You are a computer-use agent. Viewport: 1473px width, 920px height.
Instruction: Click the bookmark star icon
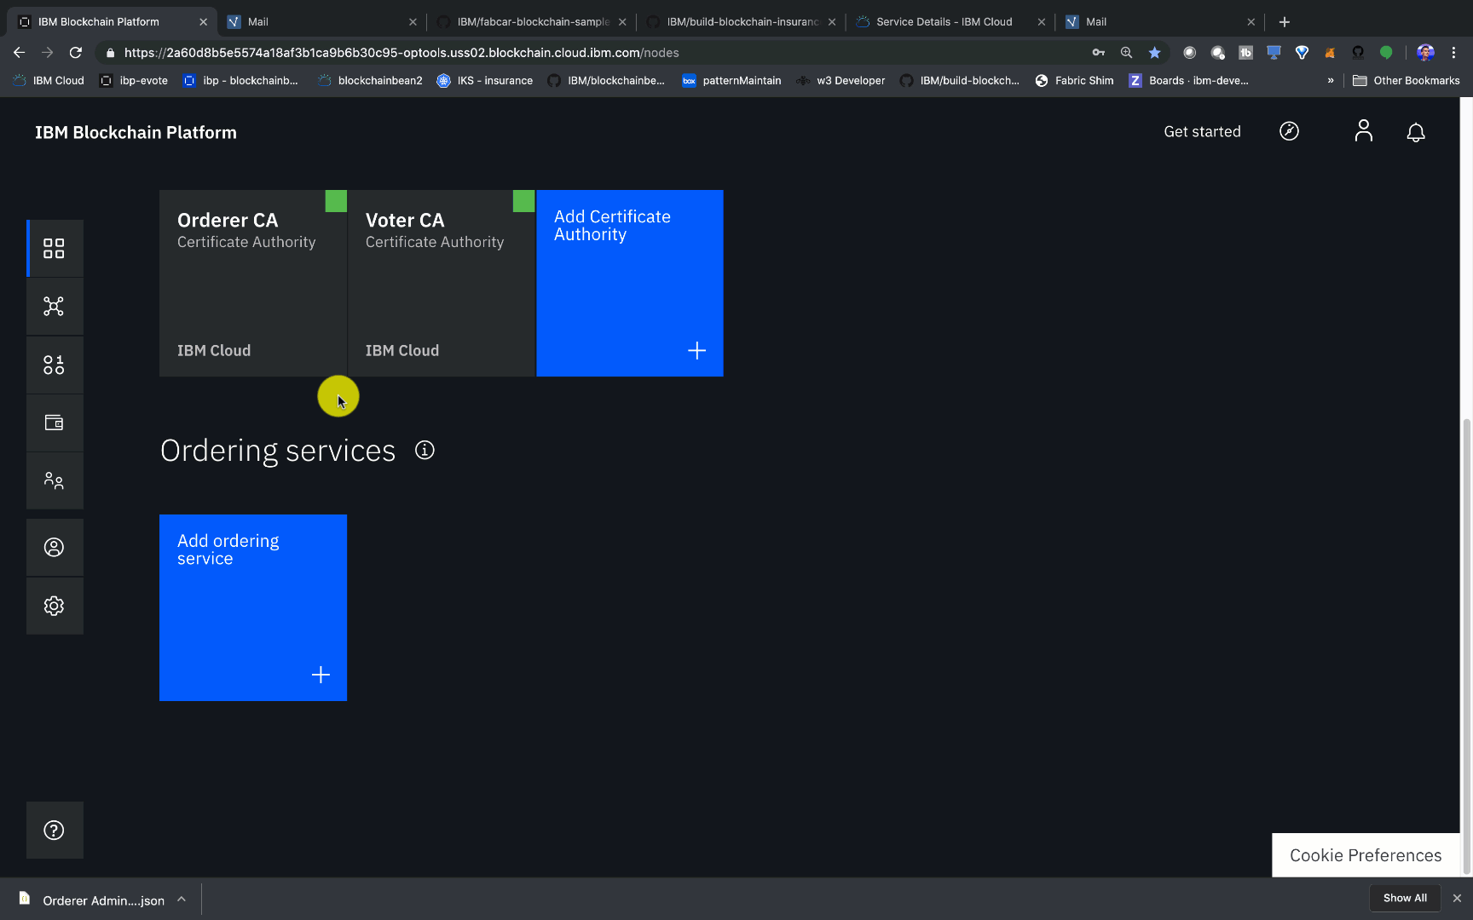tap(1154, 53)
